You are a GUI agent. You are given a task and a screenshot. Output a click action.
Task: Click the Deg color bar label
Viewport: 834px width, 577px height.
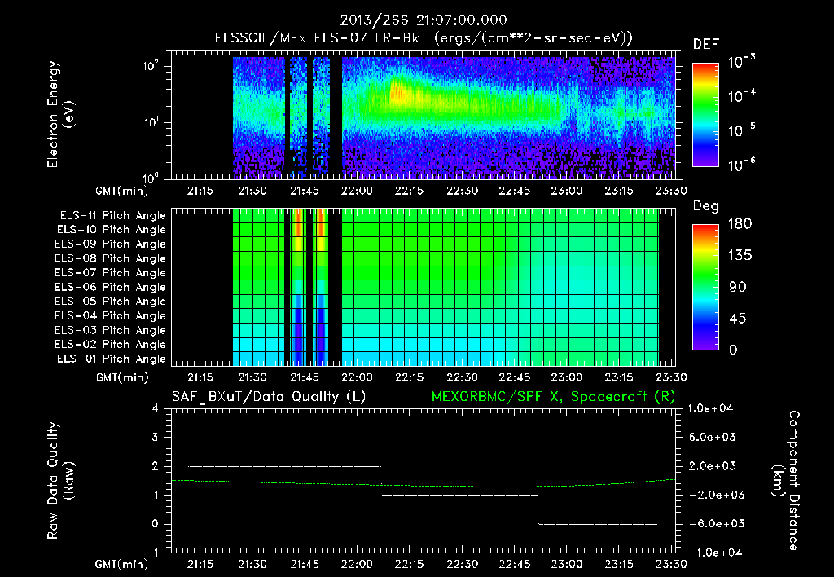tap(705, 206)
